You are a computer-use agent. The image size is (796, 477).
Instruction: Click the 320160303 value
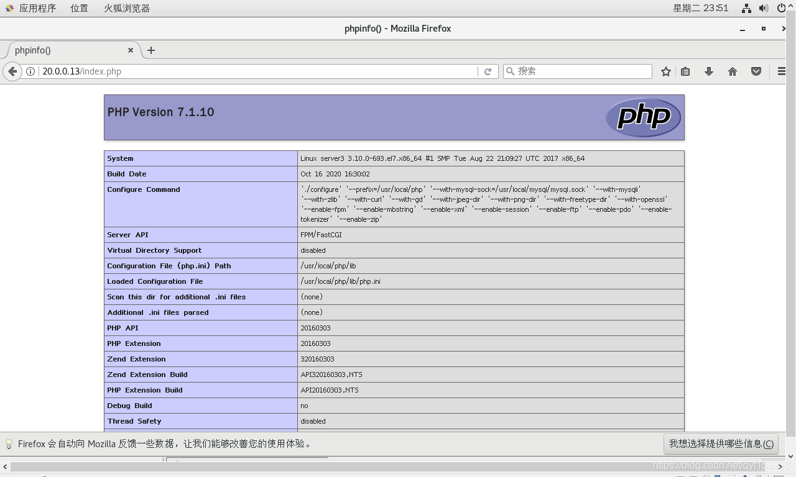317,359
